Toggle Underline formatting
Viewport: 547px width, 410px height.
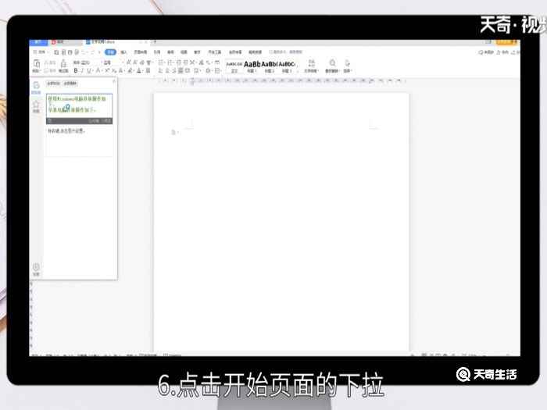pos(88,70)
